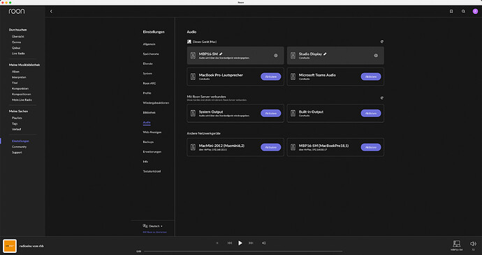
Task: Rename Studio Display via the pencil icon
Action: 325,54
